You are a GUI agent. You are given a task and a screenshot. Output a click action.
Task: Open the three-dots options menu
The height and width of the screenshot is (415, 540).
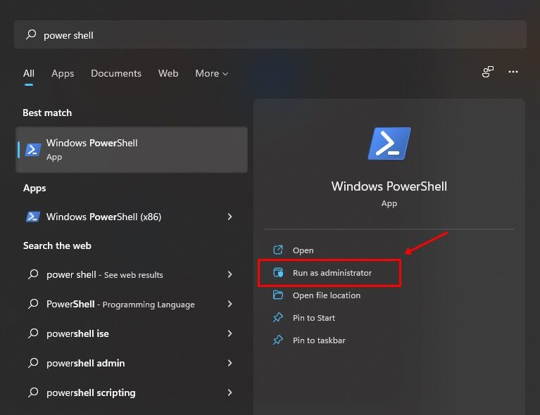513,72
